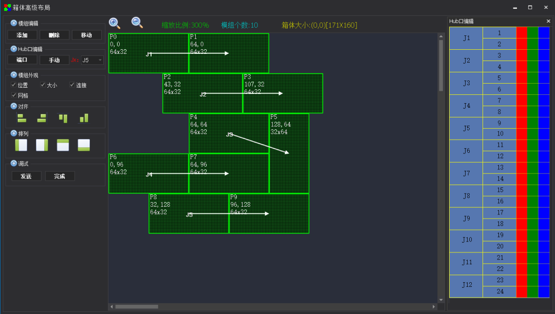555x314 pixels.
Task: Click the zoom out magnifier icon
Action: (137, 22)
